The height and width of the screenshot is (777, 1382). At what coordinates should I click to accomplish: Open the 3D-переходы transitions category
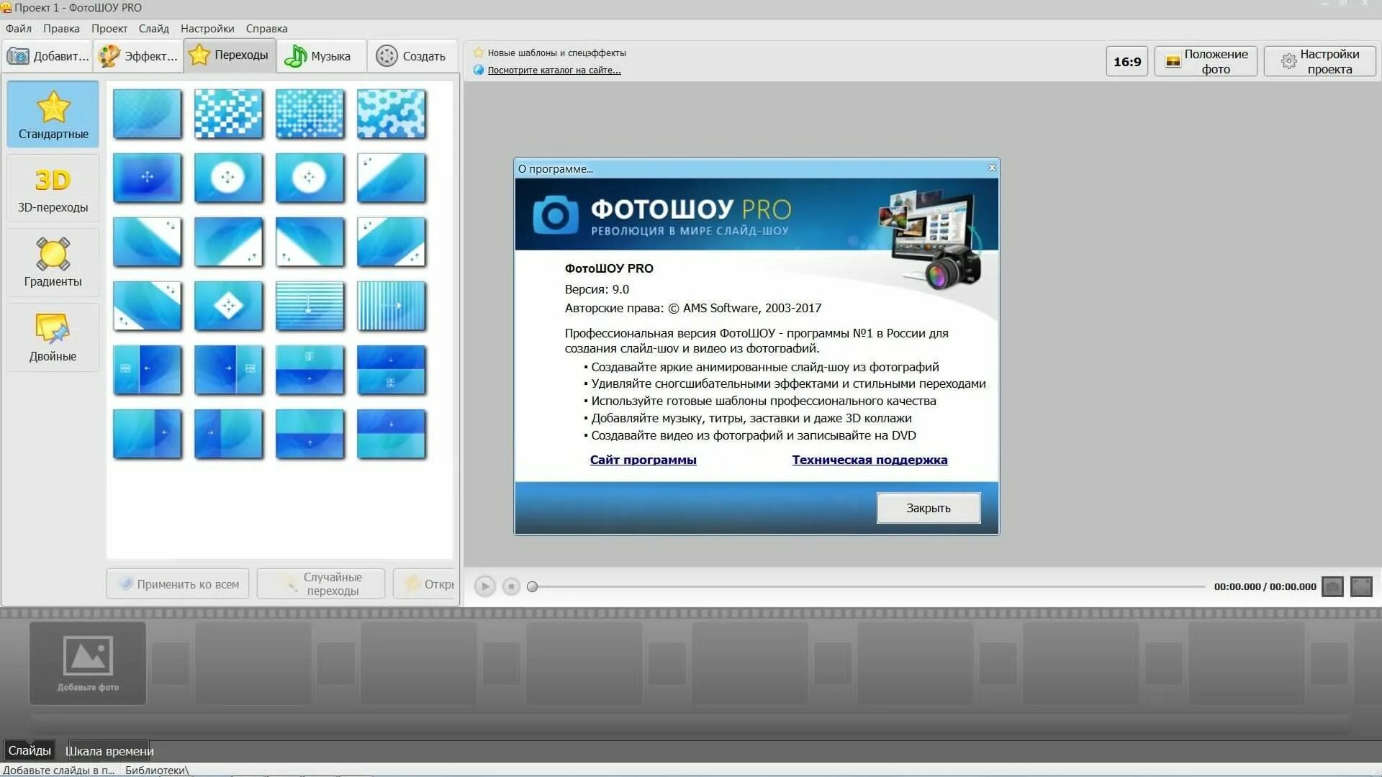click(x=53, y=189)
